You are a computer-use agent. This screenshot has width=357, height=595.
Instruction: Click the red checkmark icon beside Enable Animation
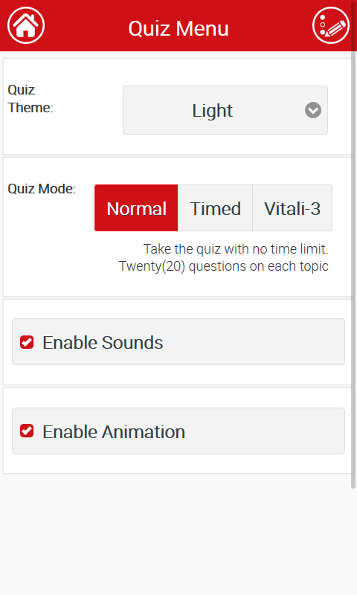tap(27, 431)
